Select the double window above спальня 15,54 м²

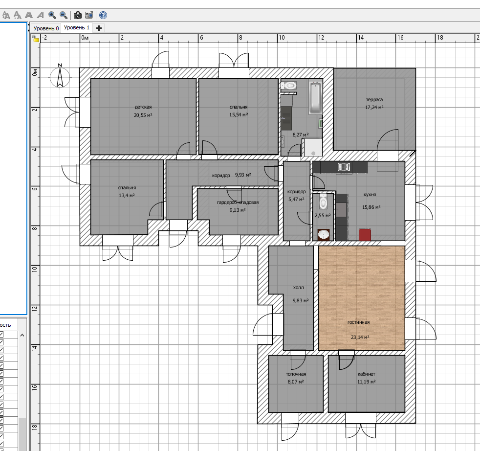234,65
